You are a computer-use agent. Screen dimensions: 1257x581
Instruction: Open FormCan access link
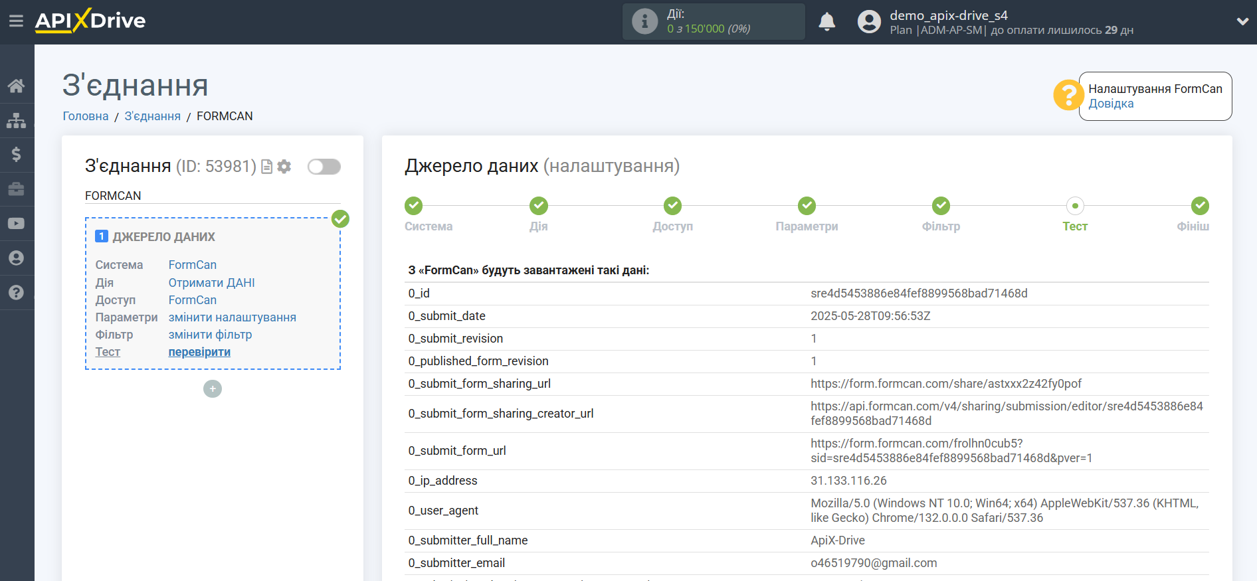(x=193, y=300)
